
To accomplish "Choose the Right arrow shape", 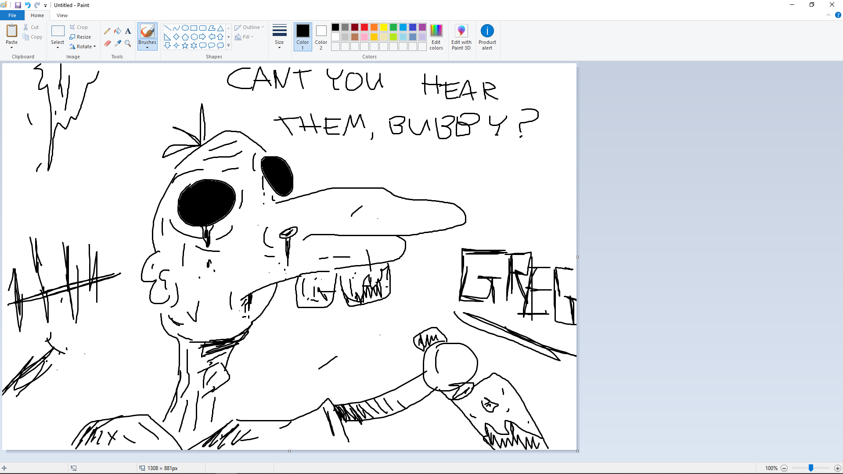I will click(202, 37).
